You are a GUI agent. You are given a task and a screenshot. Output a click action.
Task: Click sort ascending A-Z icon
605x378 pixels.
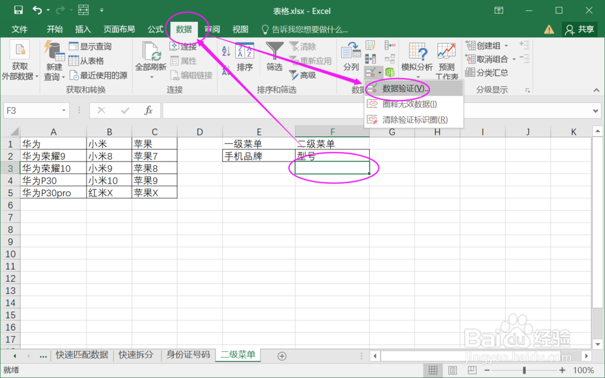point(226,50)
